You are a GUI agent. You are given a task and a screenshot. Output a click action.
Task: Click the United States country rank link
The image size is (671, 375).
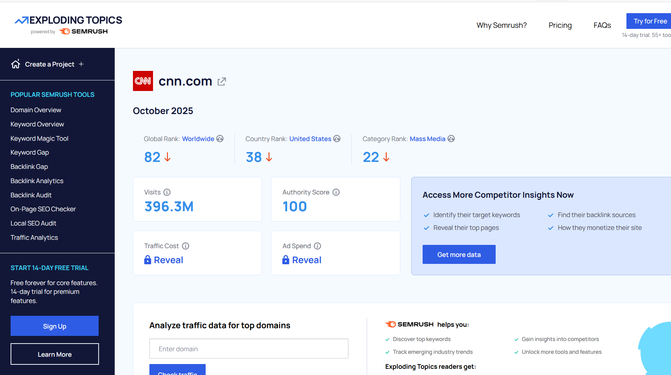[x=310, y=139]
